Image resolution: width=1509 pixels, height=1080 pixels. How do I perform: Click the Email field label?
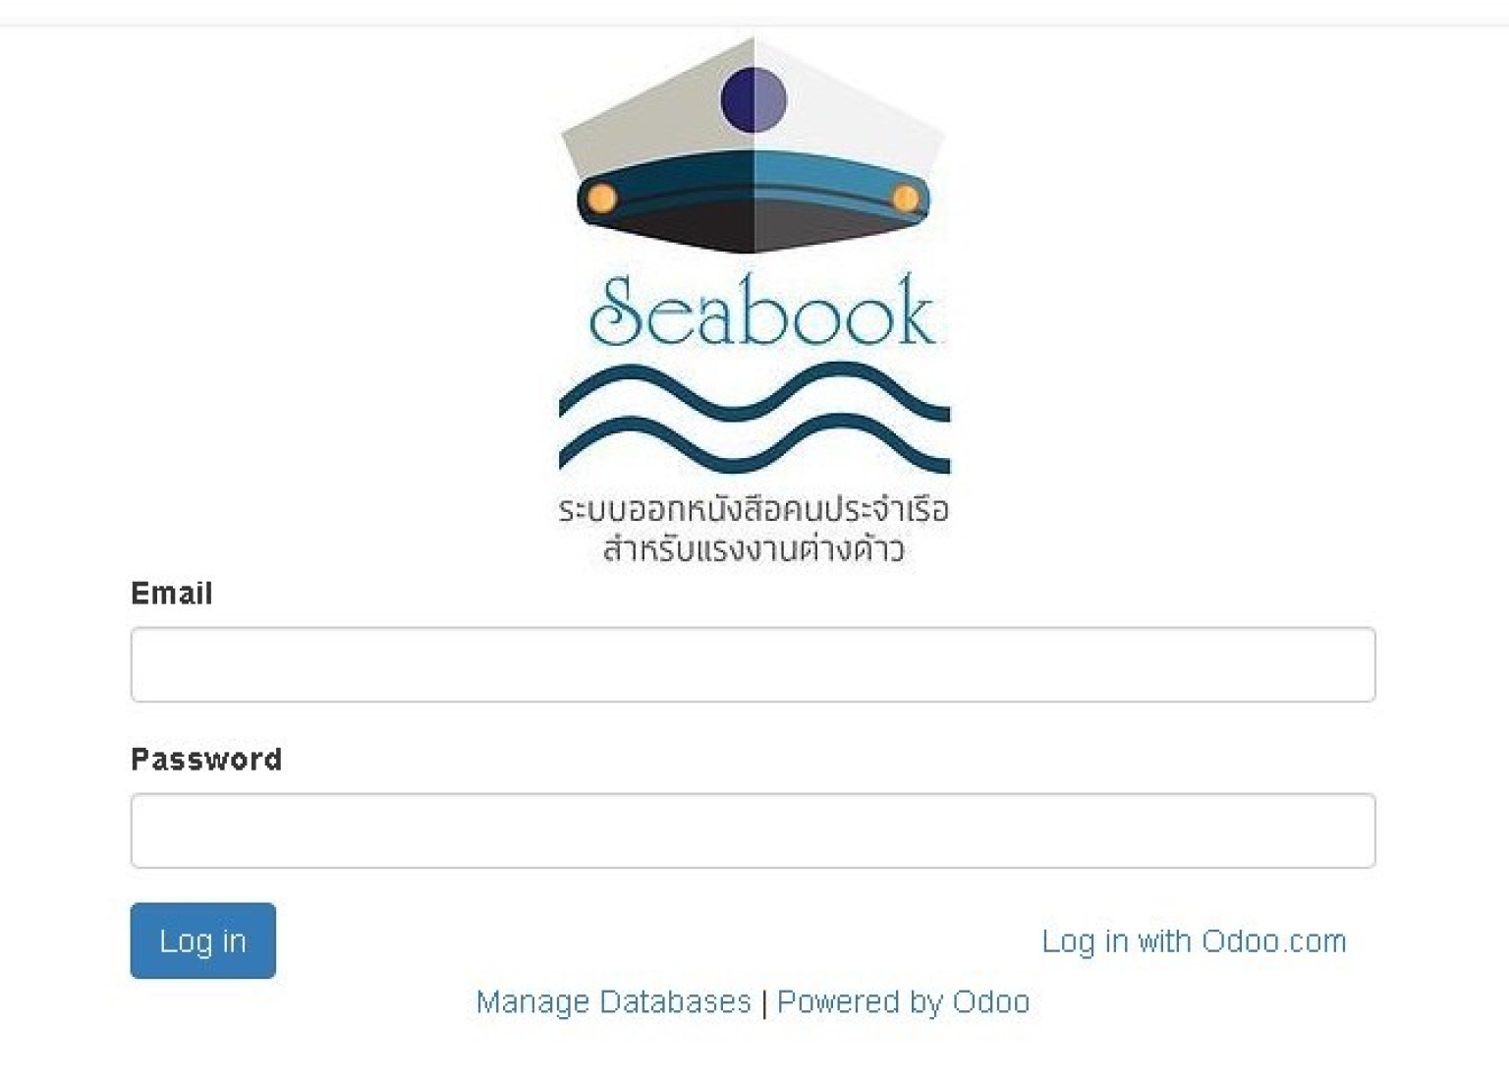172,594
